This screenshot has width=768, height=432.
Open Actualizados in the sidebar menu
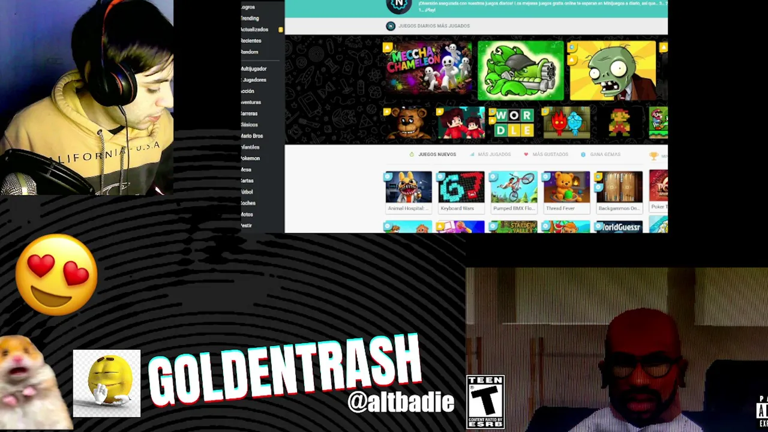[254, 29]
